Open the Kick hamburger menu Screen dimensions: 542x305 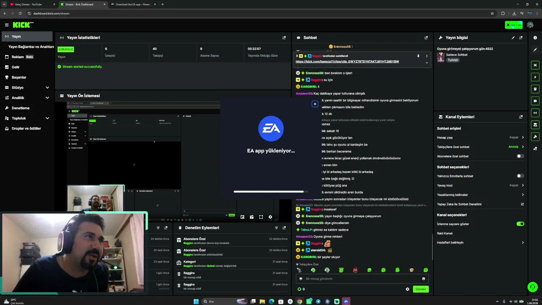coord(7,25)
